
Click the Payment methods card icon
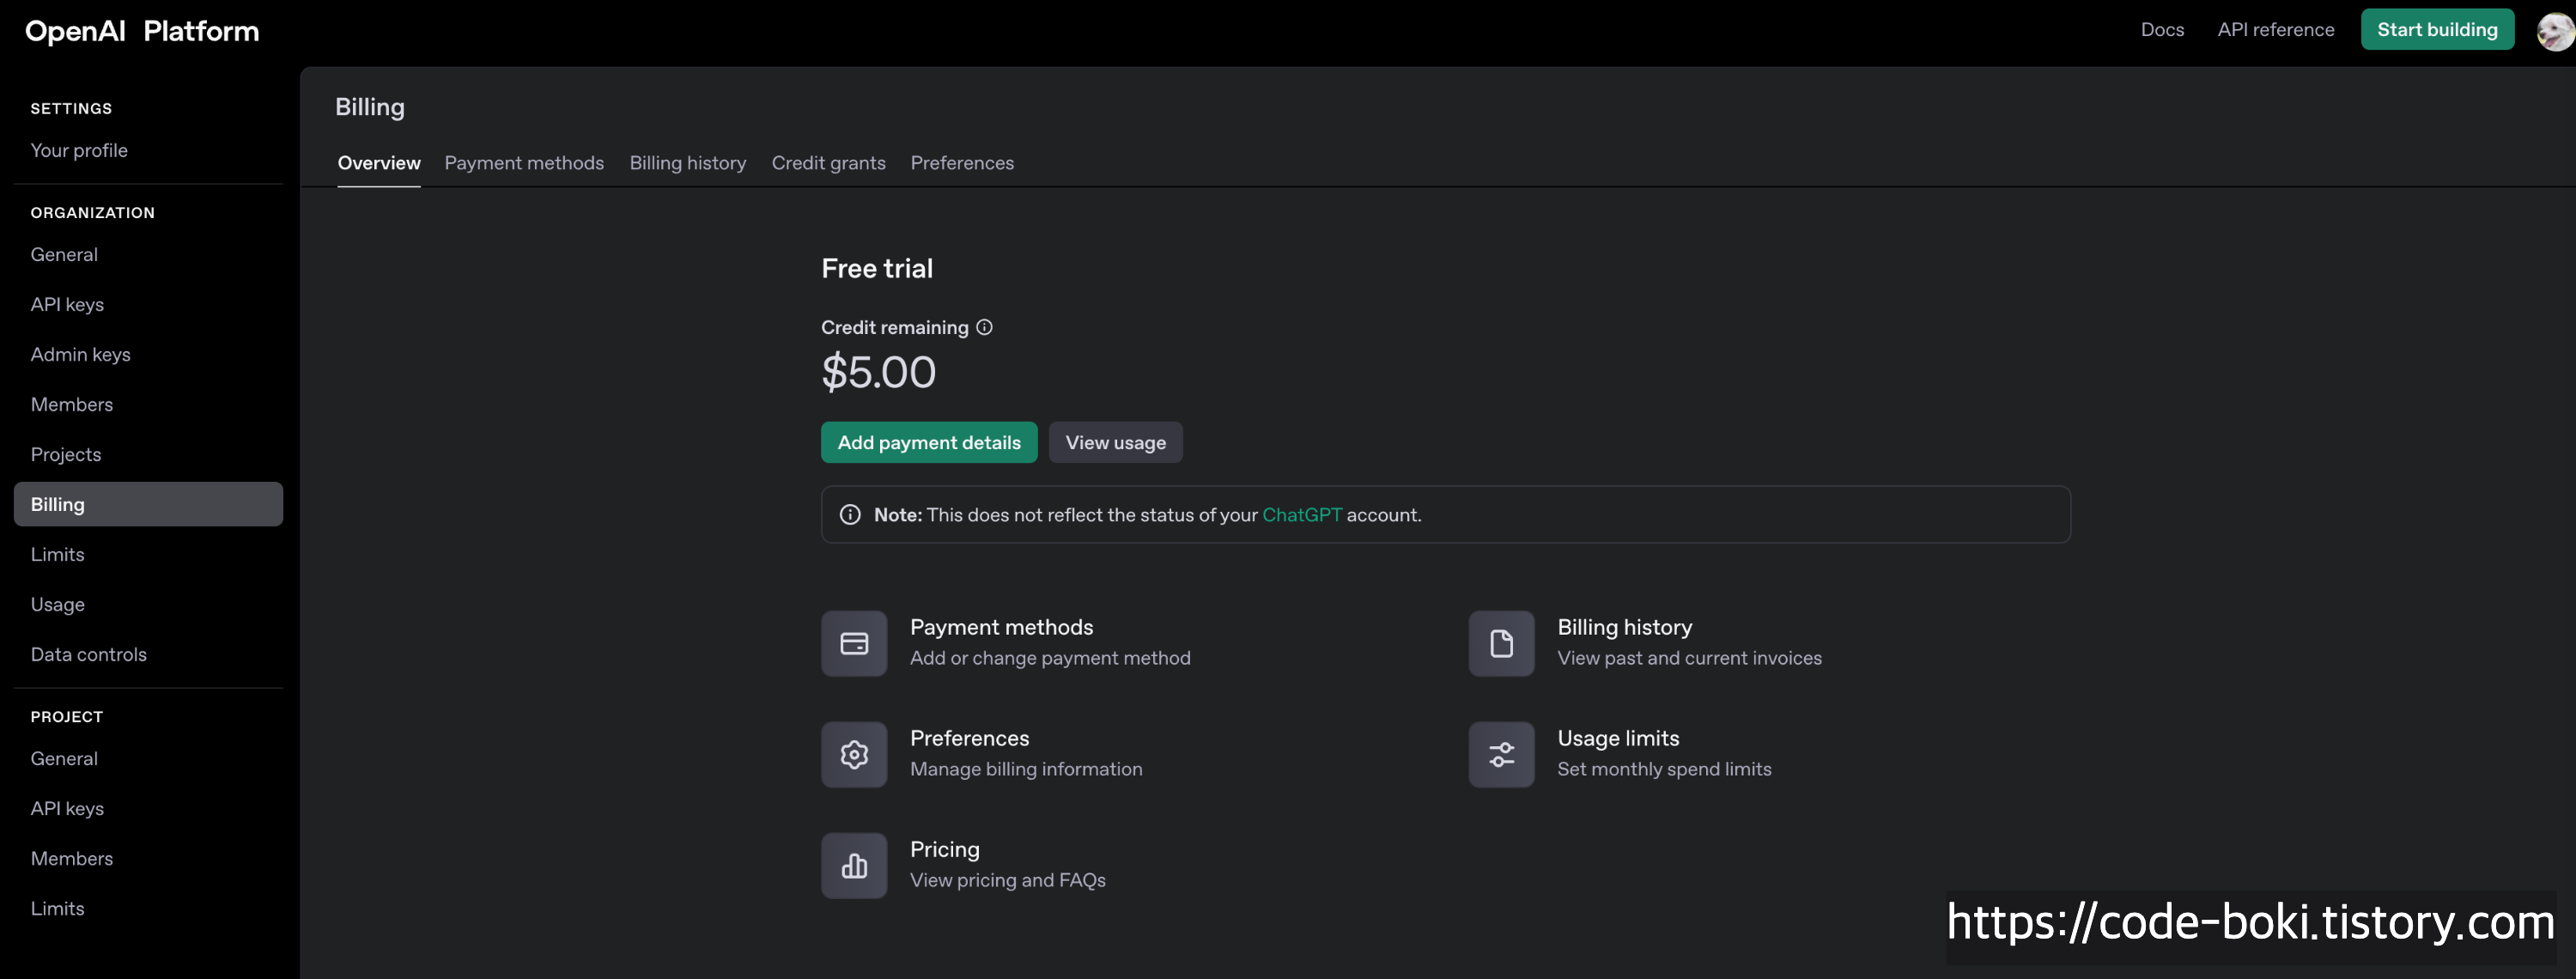(853, 643)
